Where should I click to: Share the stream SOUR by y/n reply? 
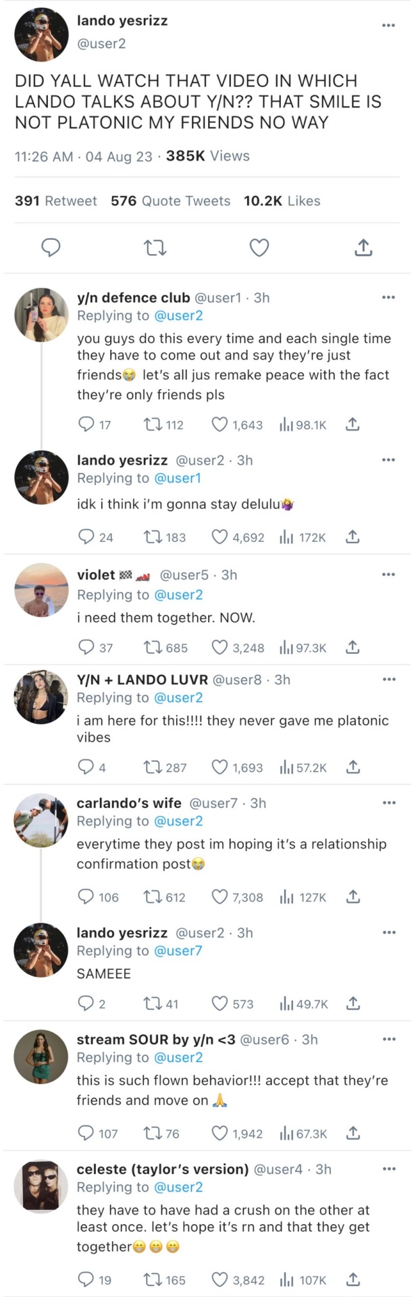(353, 1133)
